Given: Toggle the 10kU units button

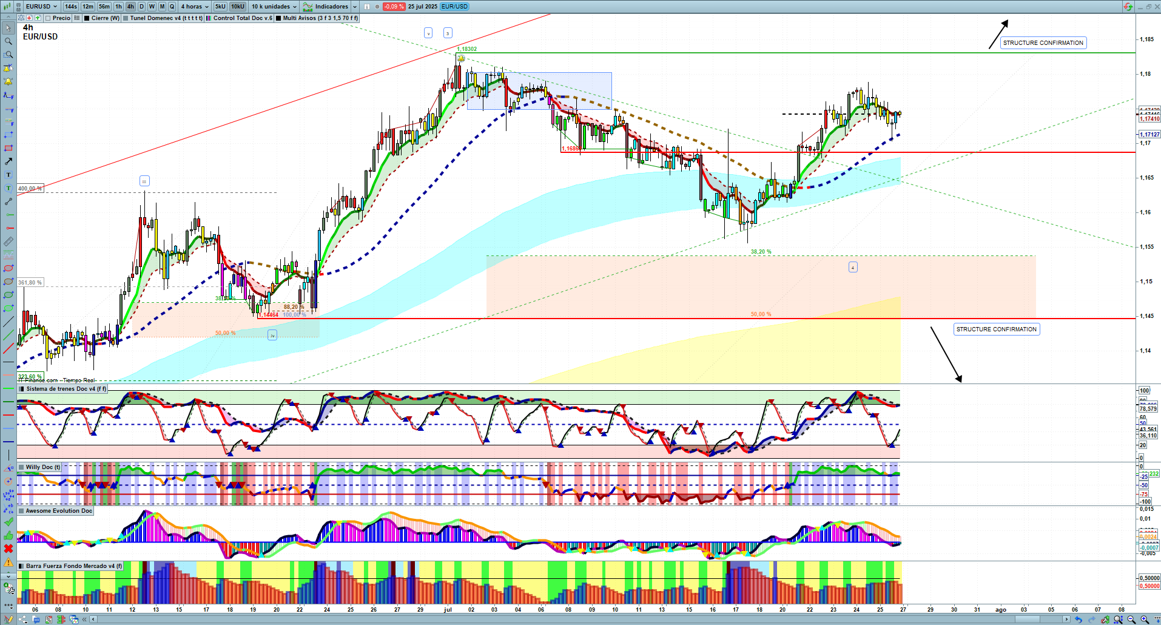Looking at the screenshot, I should (238, 7).
